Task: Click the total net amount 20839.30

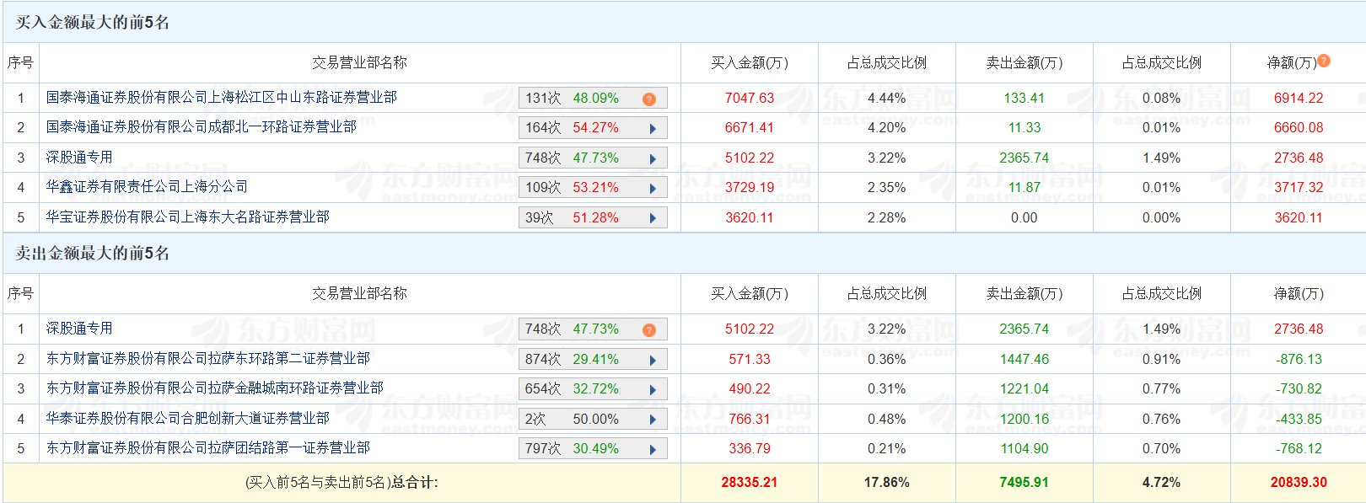Action: point(1299,483)
